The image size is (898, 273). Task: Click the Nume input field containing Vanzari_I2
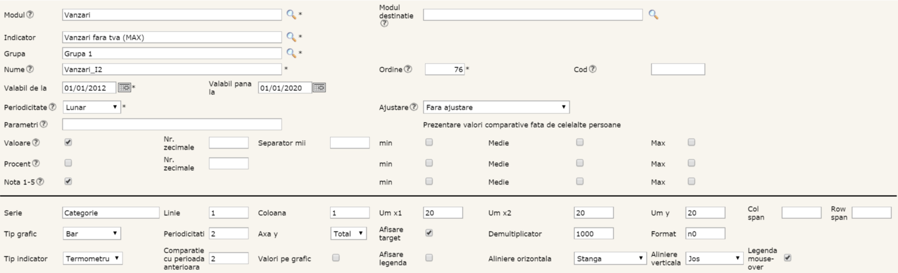pos(172,70)
